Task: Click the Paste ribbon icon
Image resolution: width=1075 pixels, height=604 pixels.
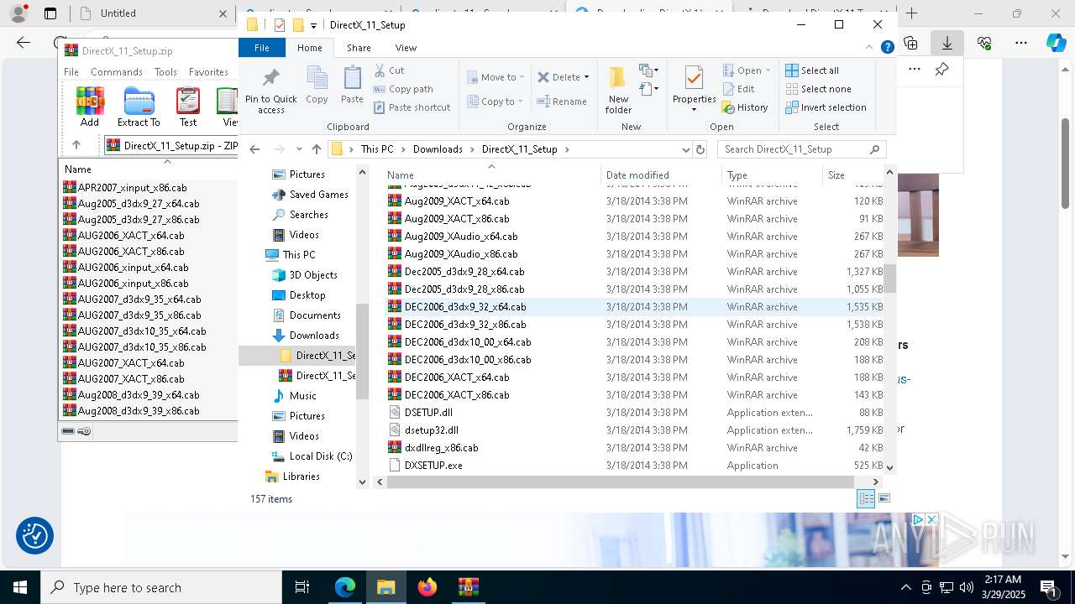Action: coord(352,85)
